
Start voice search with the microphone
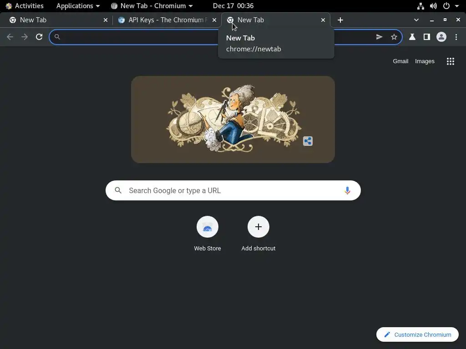pos(347,190)
